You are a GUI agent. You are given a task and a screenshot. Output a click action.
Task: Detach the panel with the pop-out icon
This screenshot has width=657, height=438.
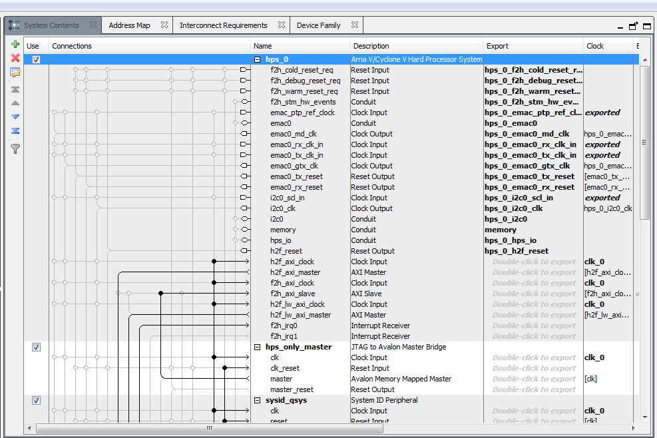[x=634, y=26]
